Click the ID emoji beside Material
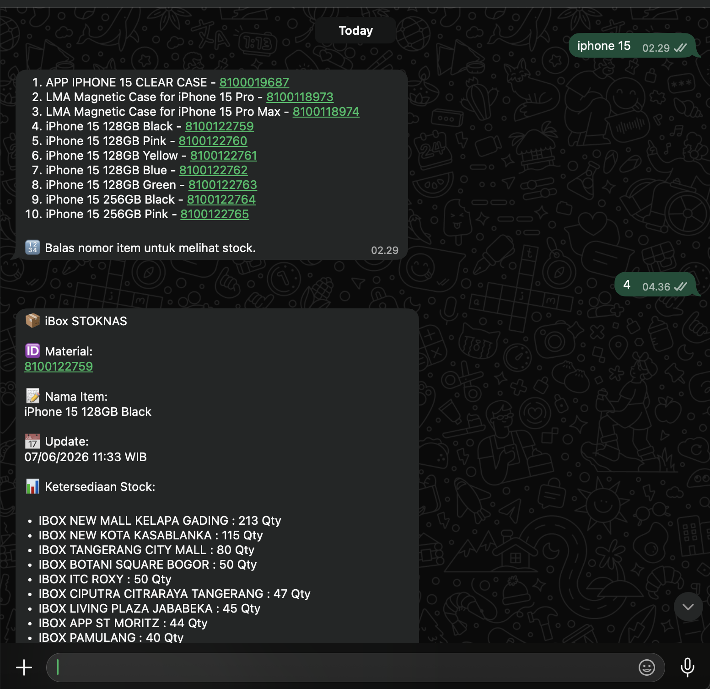 coord(32,351)
